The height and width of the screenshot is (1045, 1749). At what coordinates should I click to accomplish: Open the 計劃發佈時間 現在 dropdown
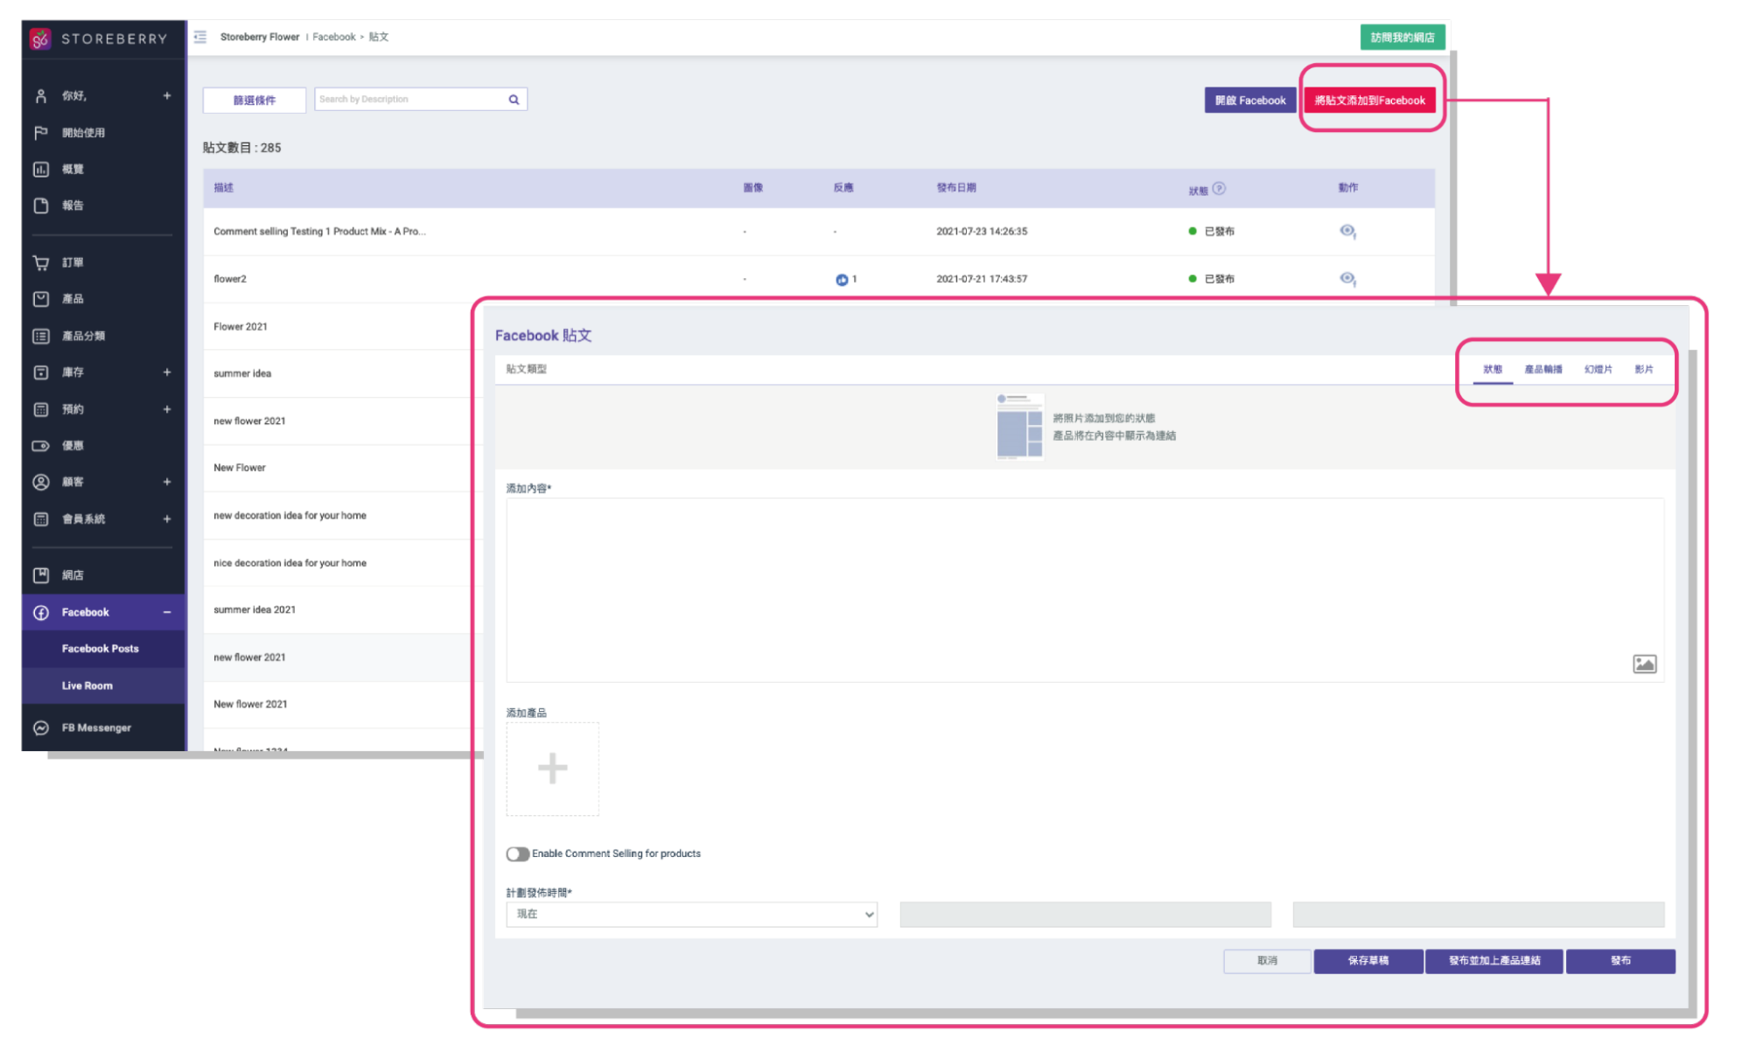click(691, 915)
